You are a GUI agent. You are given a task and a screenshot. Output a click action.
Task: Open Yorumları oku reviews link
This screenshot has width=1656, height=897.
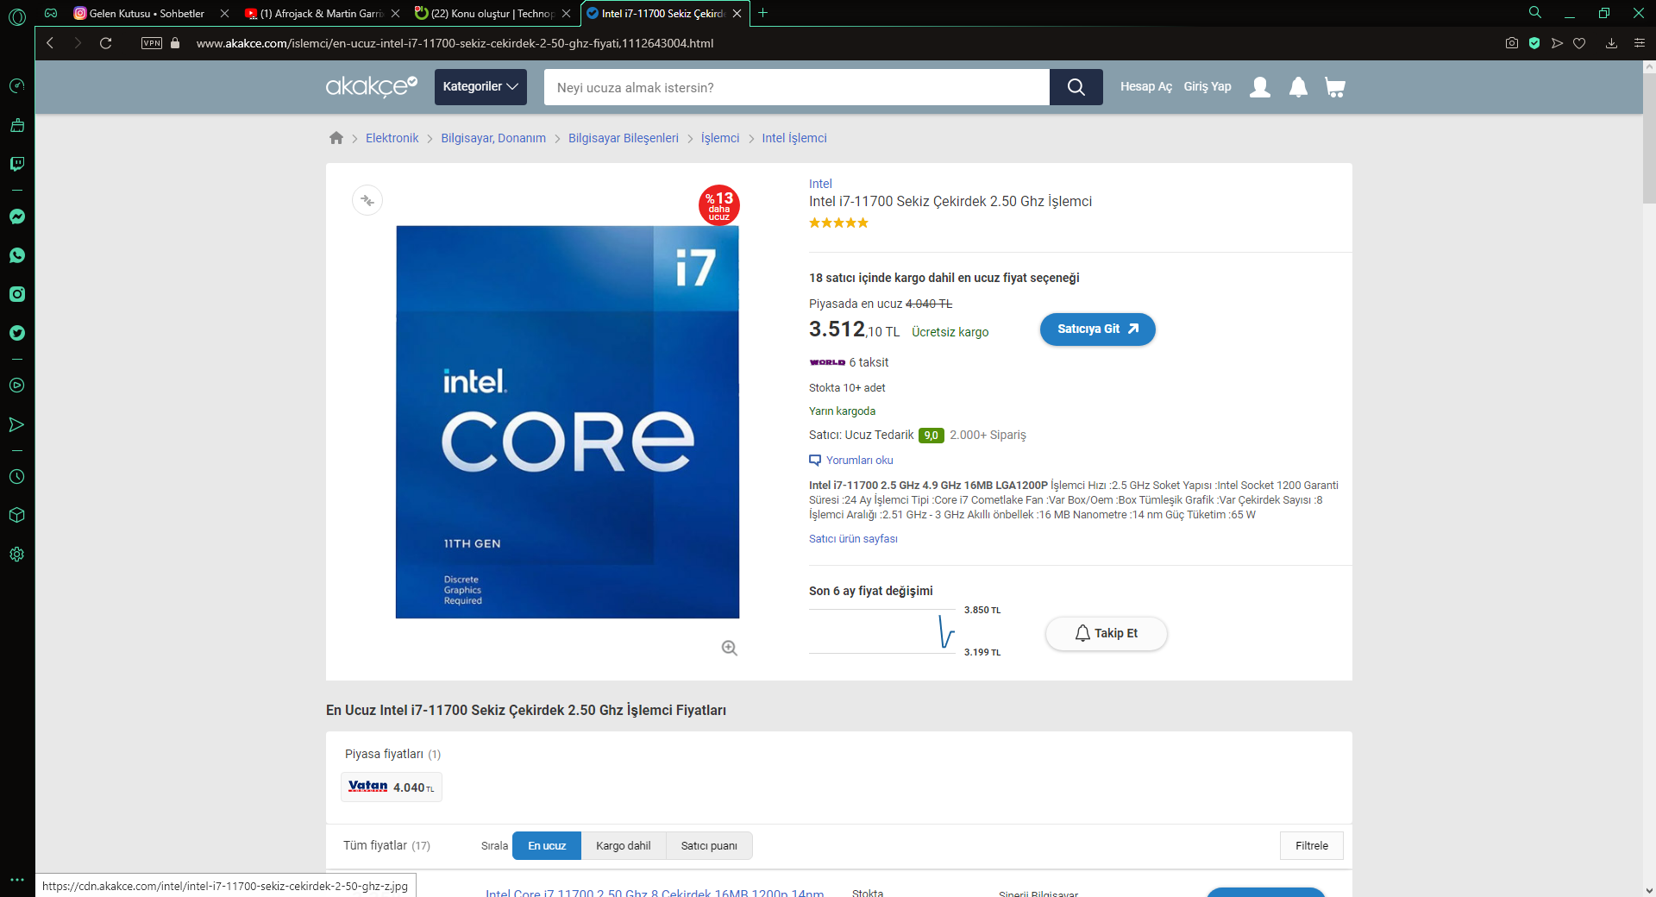click(x=851, y=461)
